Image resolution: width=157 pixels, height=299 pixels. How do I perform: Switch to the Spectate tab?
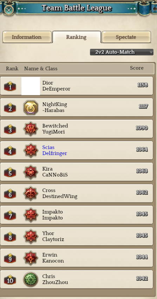coord(126,37)
